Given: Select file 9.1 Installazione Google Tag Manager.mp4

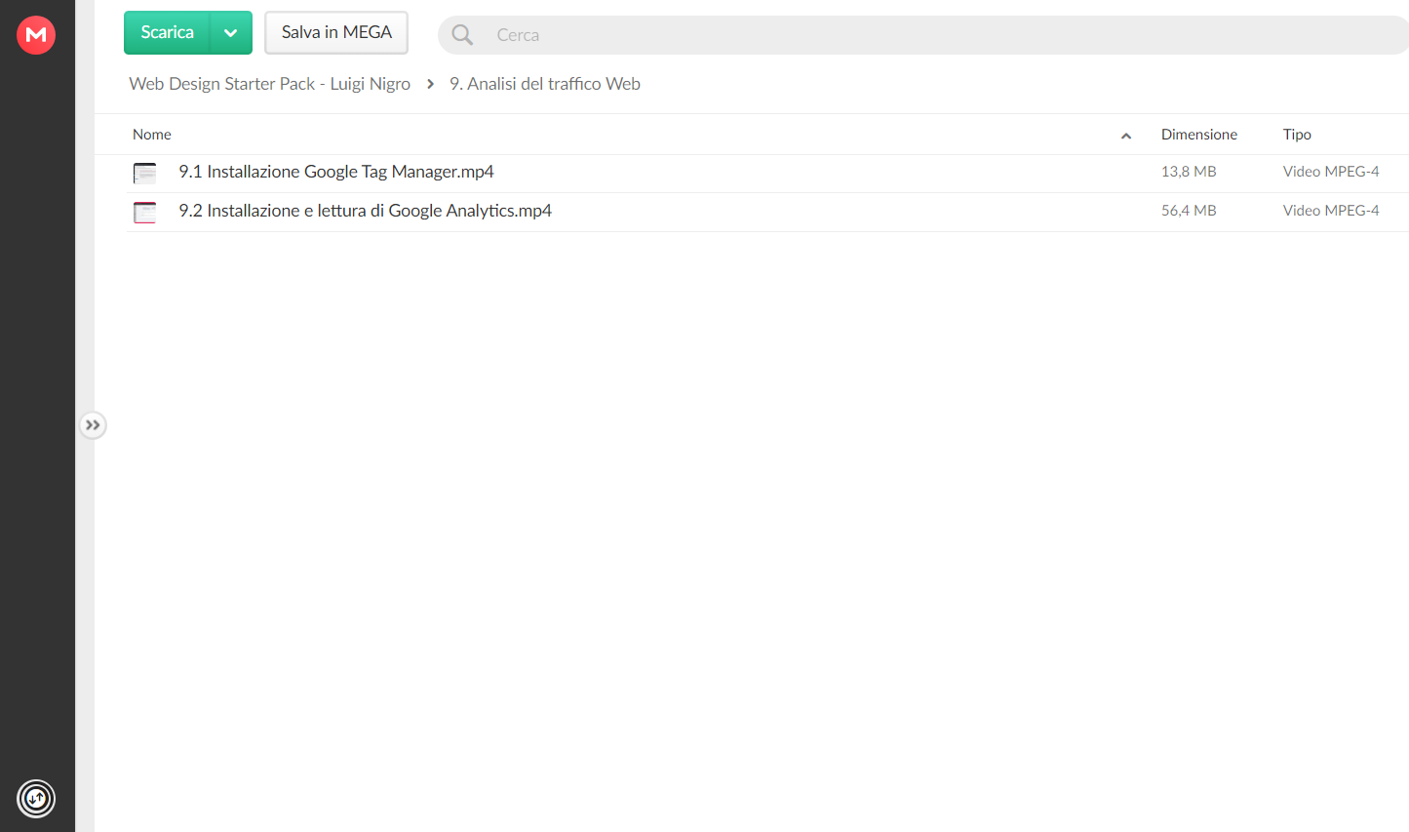Looking at the screenshot, I should [767, 173].
